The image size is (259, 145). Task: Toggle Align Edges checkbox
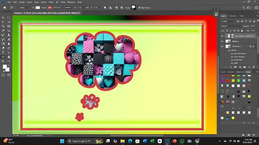click(x=140, y=8)
